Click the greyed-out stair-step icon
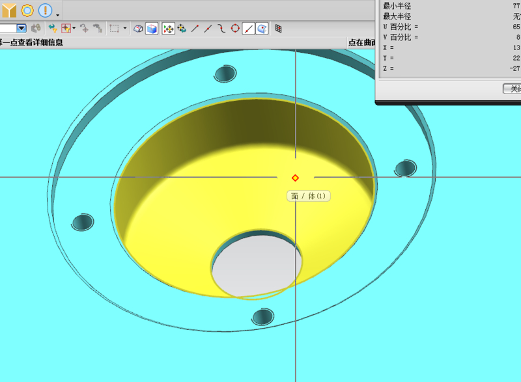The image size is (521, 382). [x=97, y=29]
